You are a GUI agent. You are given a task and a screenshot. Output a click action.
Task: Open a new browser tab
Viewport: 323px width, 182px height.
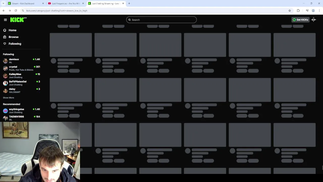tap(129, 4)
